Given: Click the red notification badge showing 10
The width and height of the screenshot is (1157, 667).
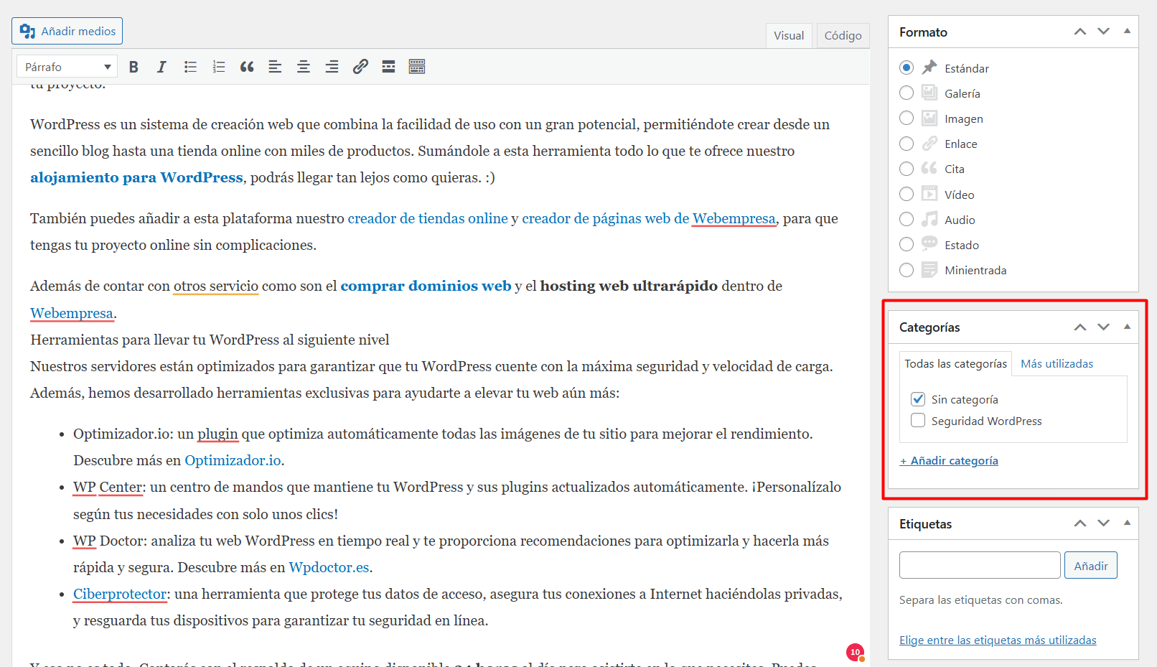Looking at the screenshot, I should (x=855, y=652).
